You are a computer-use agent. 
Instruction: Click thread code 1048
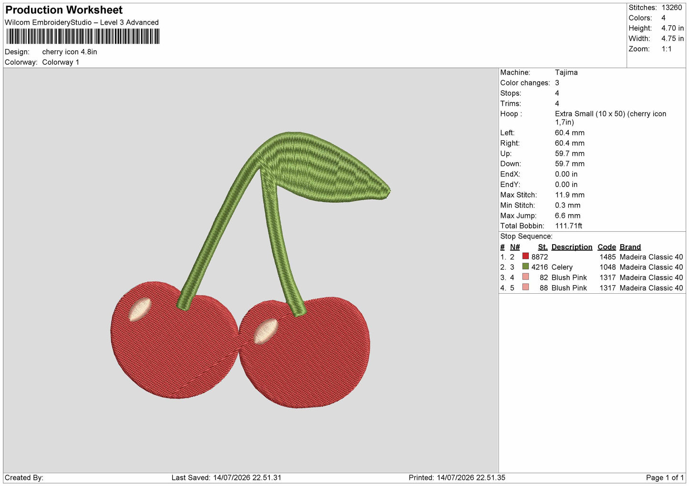click(x=607, y=268)
